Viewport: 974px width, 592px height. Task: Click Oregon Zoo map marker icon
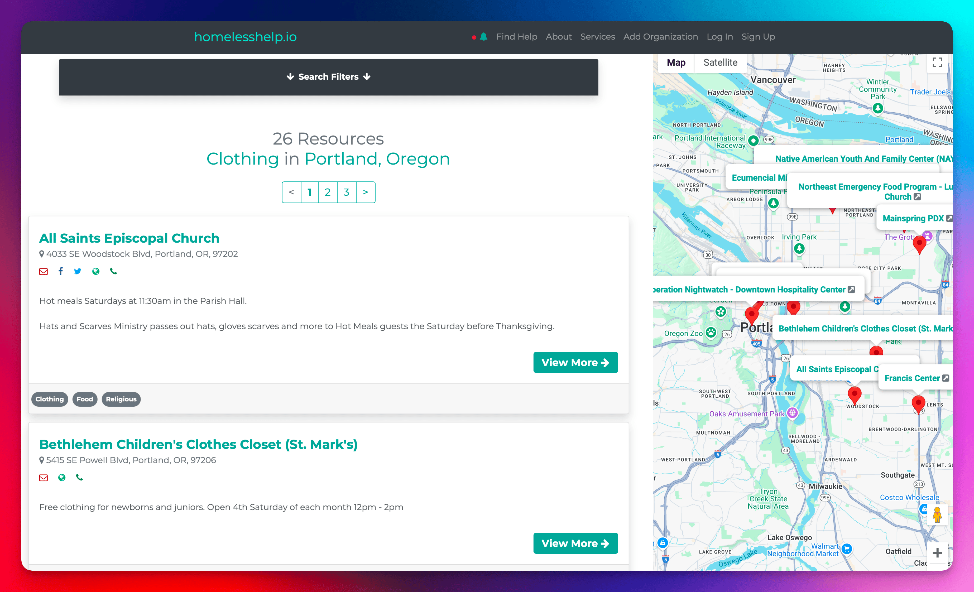[x=711, y=332]
